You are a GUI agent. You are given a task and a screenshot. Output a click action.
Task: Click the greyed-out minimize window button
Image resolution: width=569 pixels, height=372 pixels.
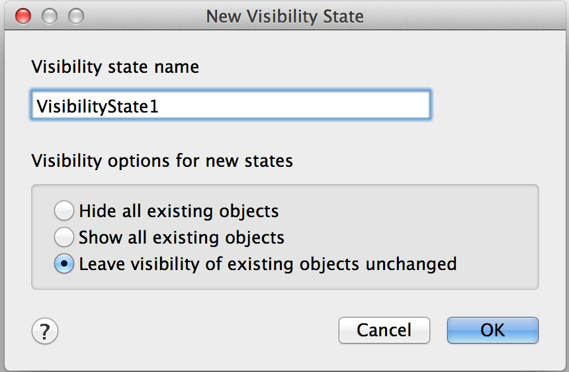[50, 15]
